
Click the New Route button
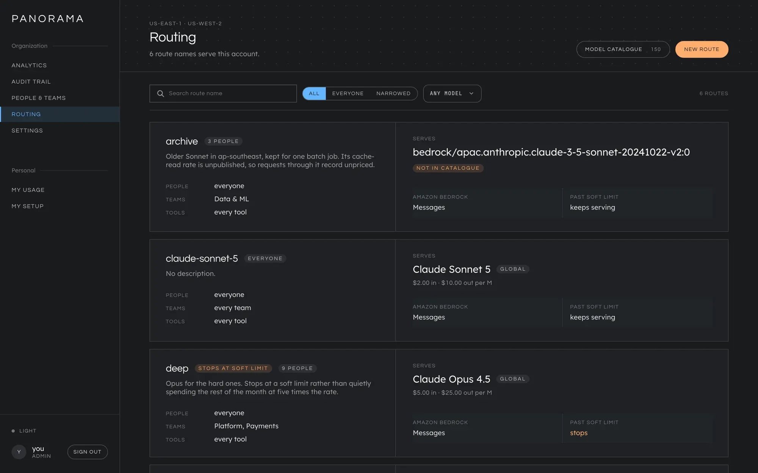702,49
